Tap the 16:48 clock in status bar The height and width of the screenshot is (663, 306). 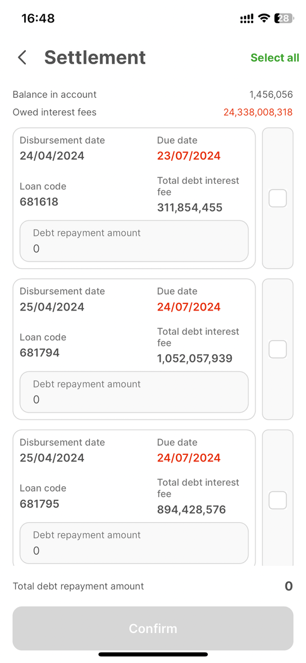pos(38,18)
